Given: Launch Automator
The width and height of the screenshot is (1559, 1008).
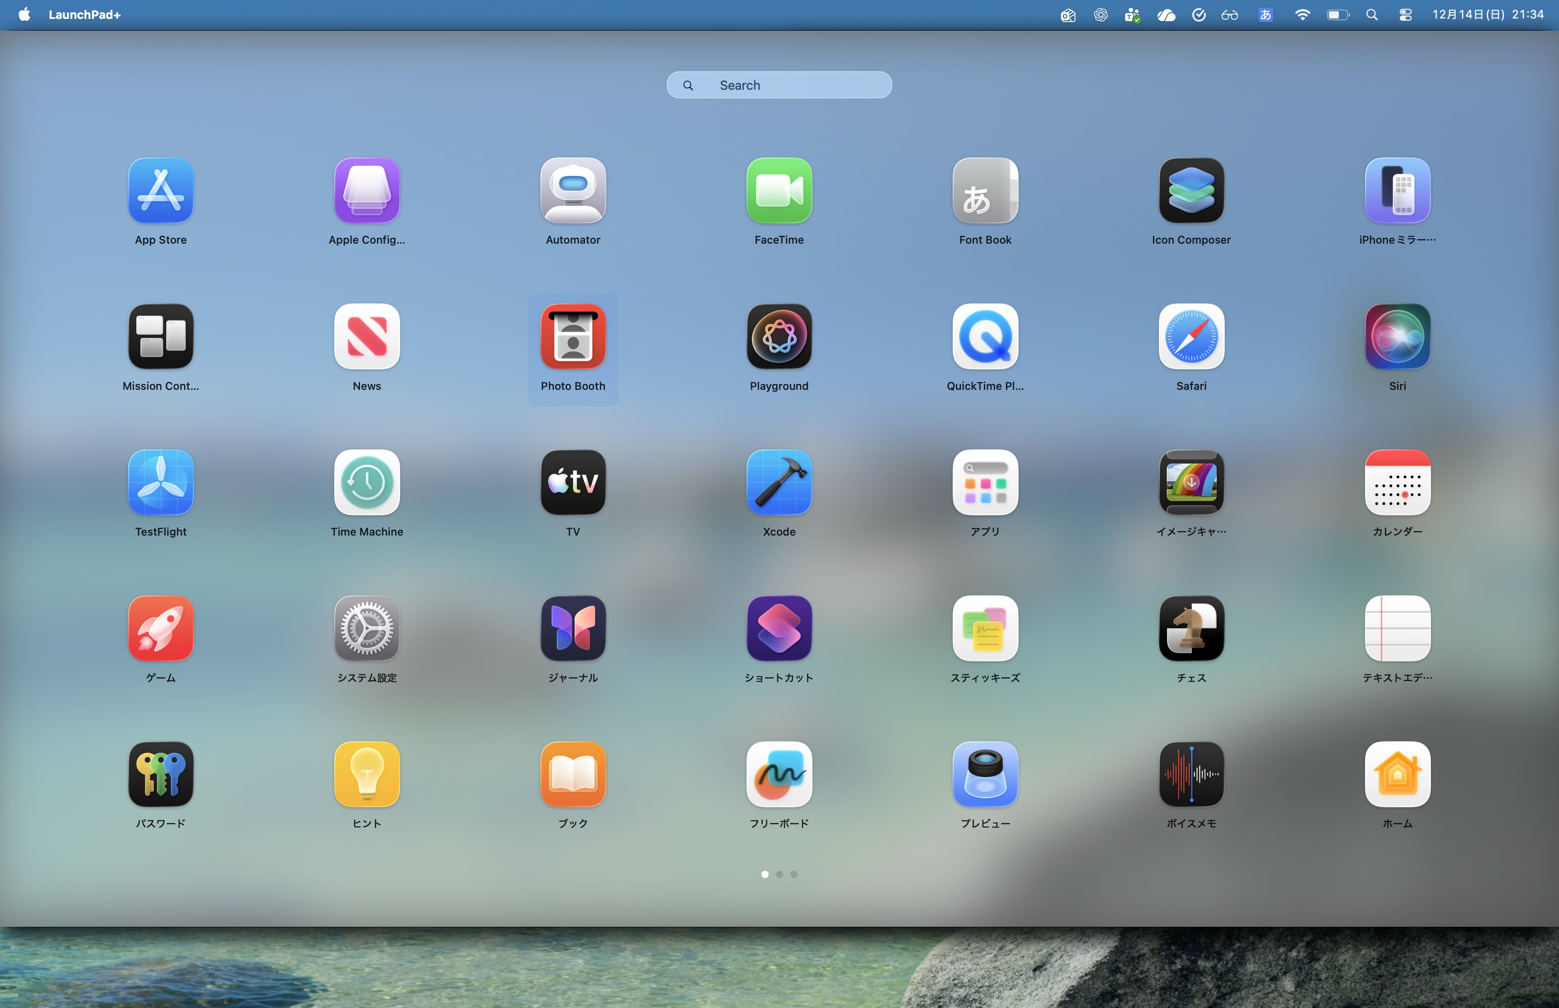Looking at the screenshot, I should pos(572,190).
